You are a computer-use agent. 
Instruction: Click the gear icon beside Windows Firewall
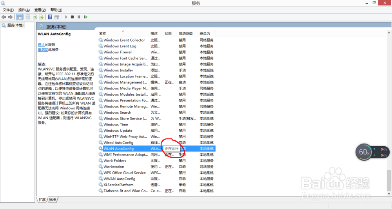100,52
